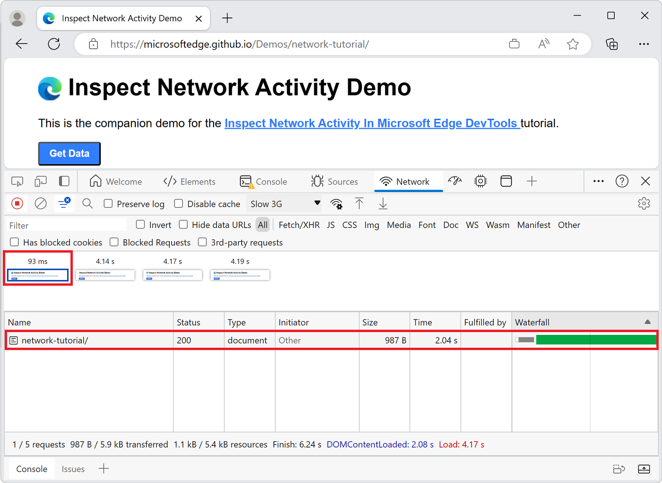This screenshot has height=483, width=662.
Task: Open the Issues tab in the drawer
Action: coord(73,469)
